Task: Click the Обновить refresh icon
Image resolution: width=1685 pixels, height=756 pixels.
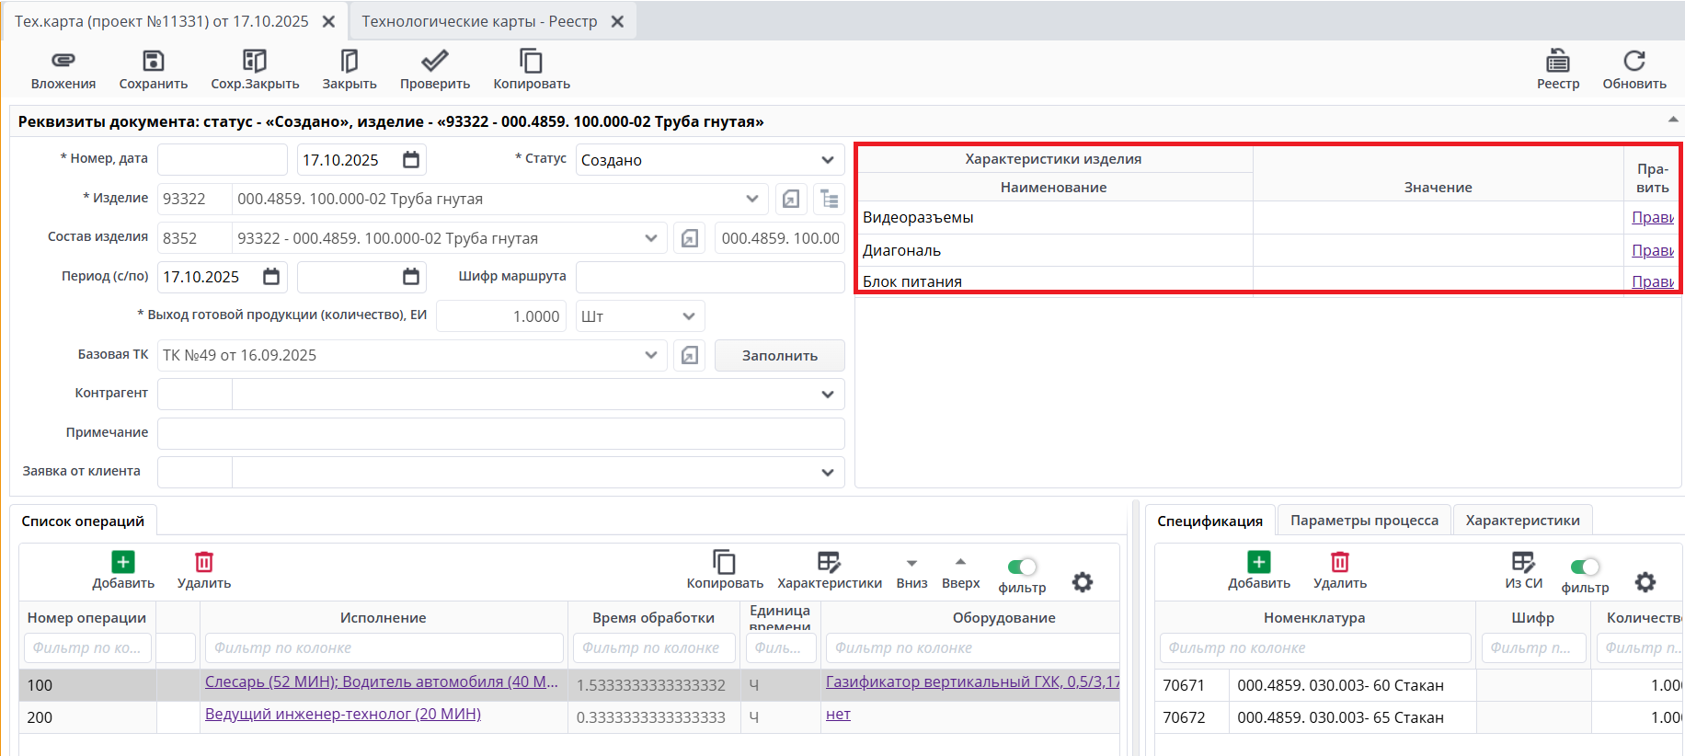Action: tap(1633, 61)
